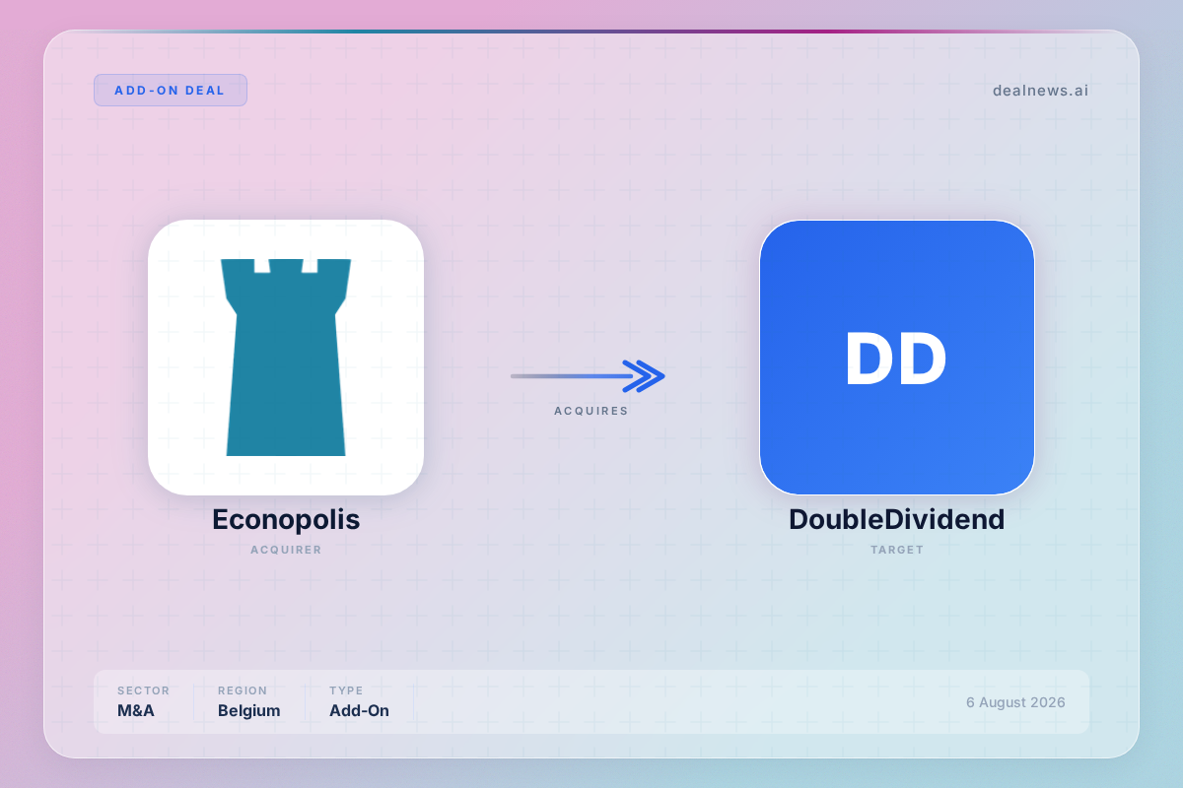Image resolution: width=1183 pixels, height=788 pixels.
Task: Click the REGION field label
Action: tap(243, 690)
